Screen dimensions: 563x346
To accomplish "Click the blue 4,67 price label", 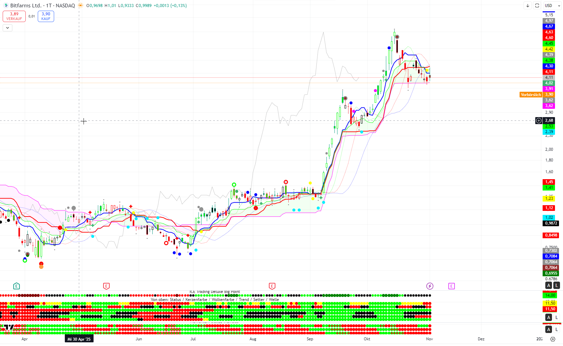I will tap(549, 26).
